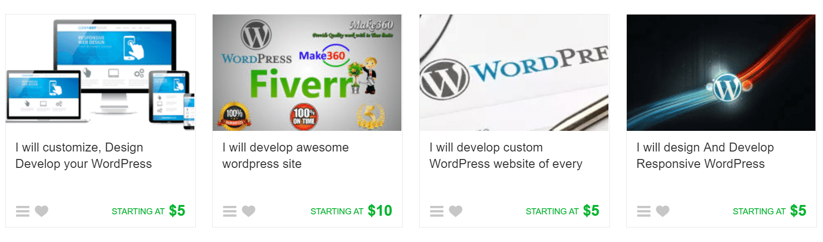Open the glowing WordPress logo dark thumbnail
823x242 pixels.
(721, 73)
